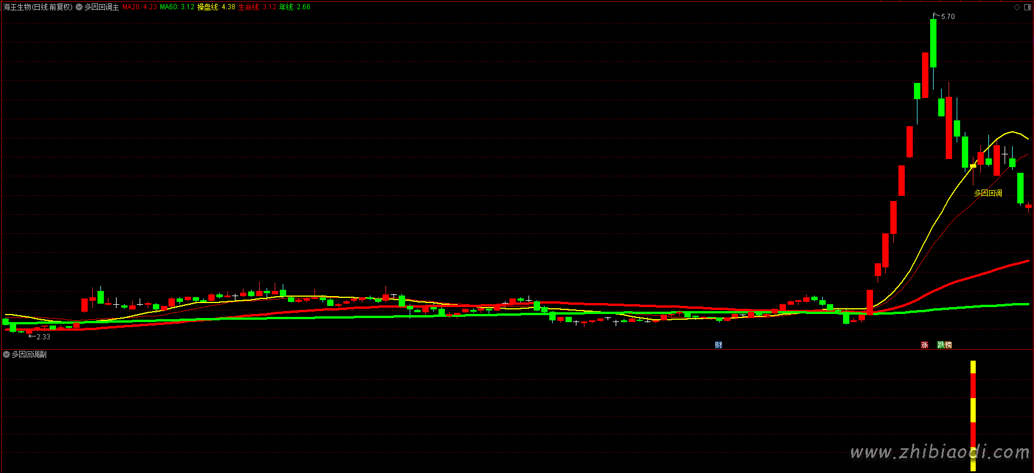Click the green 跌 marker icon
Image resolution: width=1034 pixels, height=473 pixels.
(x=941, y=345)
